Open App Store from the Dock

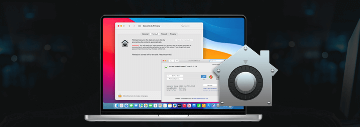209,106
